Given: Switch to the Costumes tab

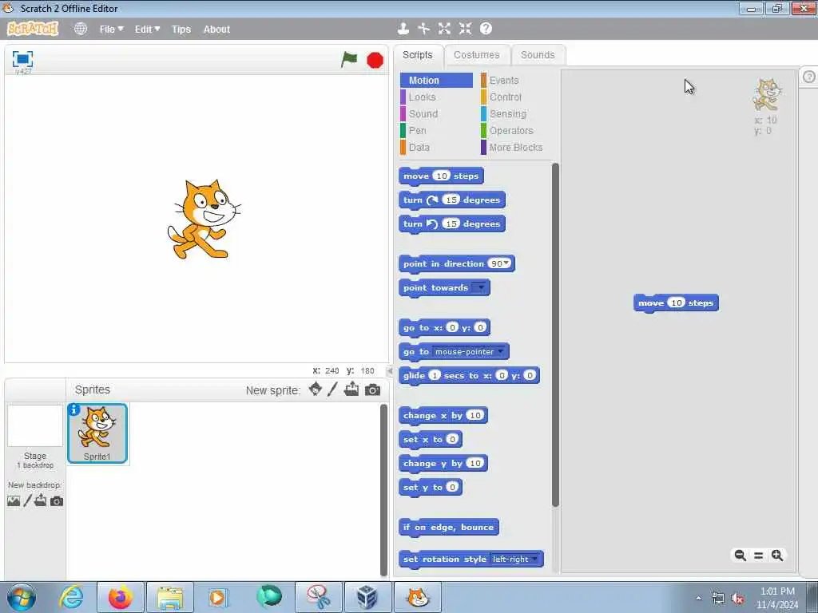Looking at the screenshot, I should coord(476,55).
